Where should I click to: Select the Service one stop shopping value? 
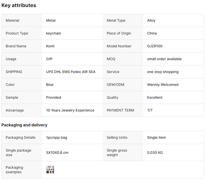163,72
